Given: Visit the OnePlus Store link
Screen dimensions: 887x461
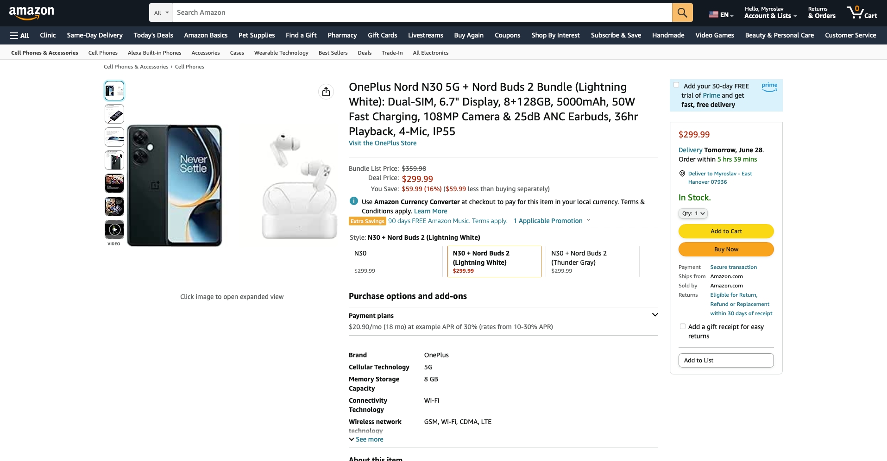Looking at the screenshot, I should (383, 143).
